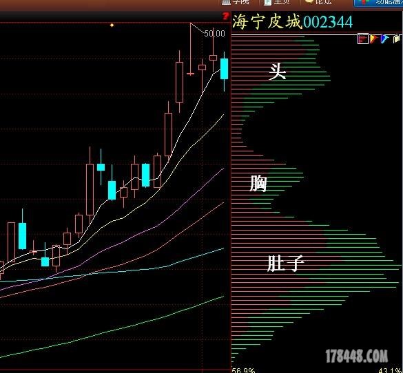This screenshot has height=373, width=403.
Task: Open the white bar-chart icon beside flames
Action: [397, 39]
